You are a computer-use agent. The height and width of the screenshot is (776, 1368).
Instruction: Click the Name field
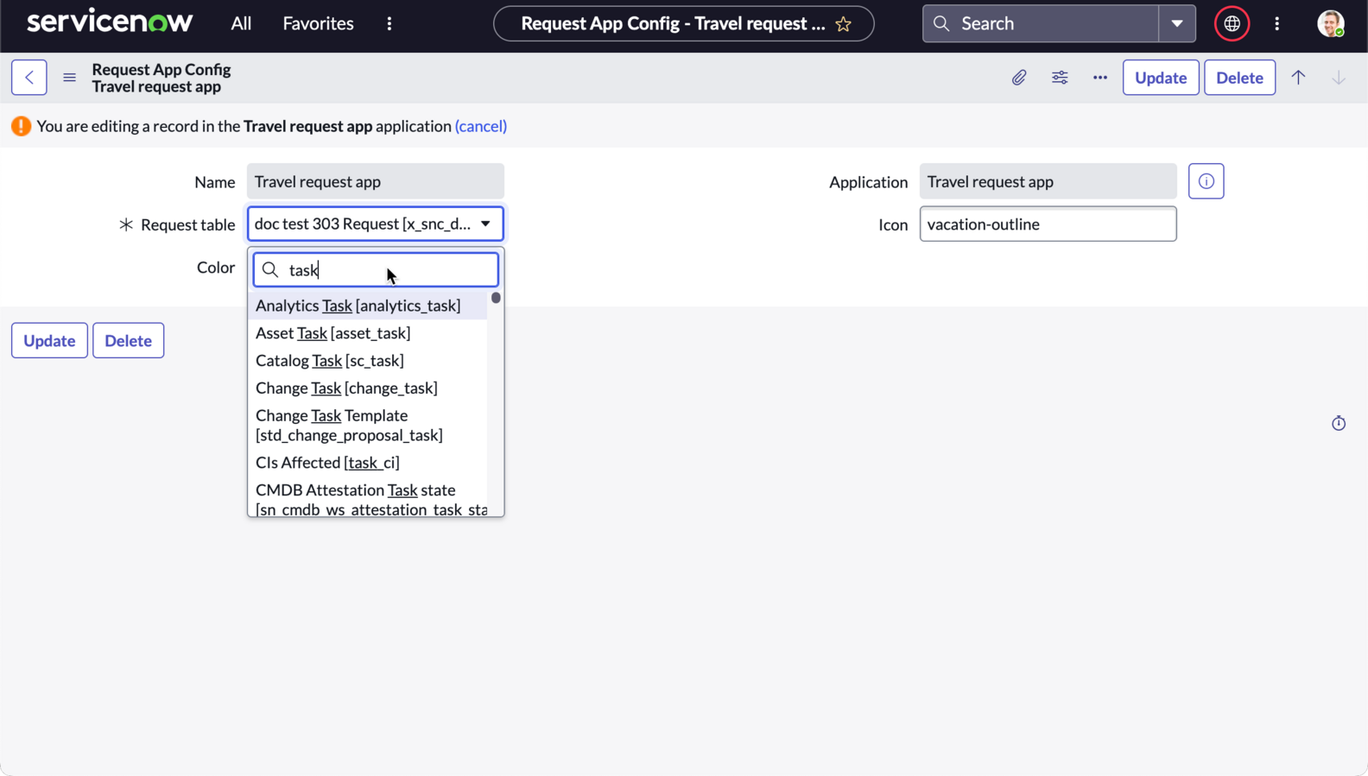[x=376, y=181]
